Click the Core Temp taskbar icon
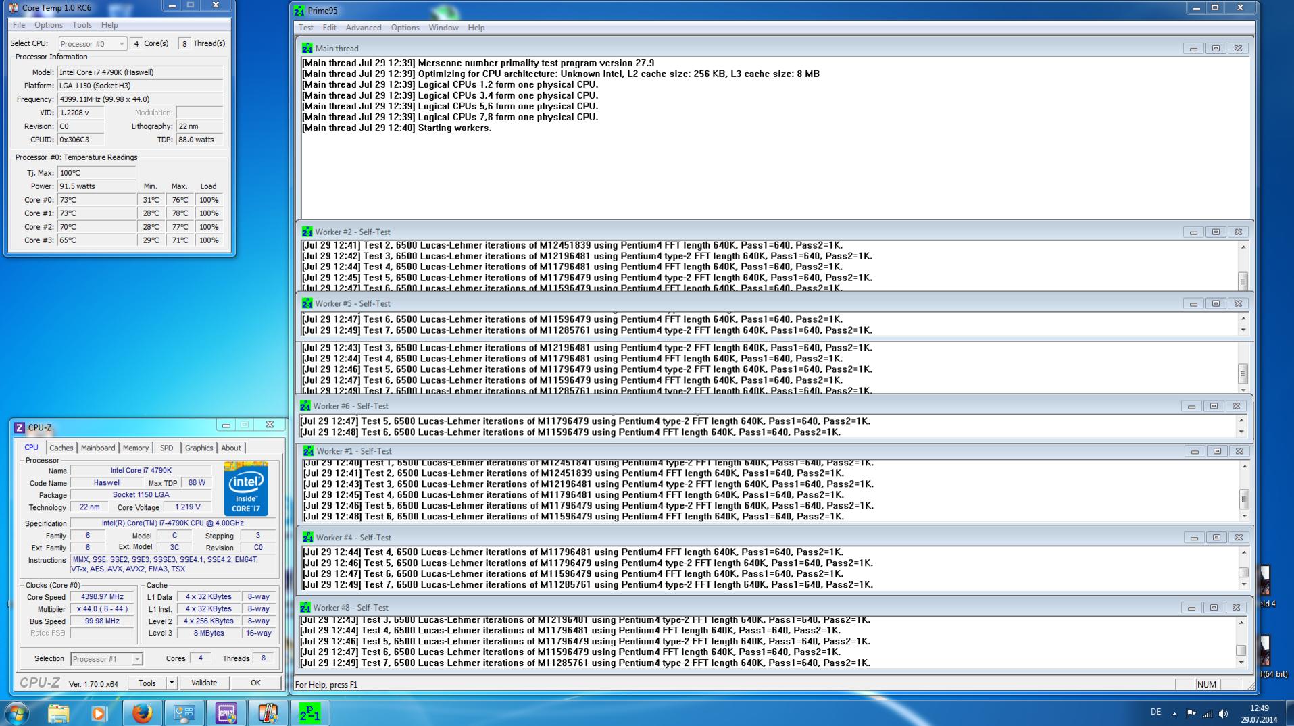1294x726 pixels. pyautogui.click(x=268, y=713)
